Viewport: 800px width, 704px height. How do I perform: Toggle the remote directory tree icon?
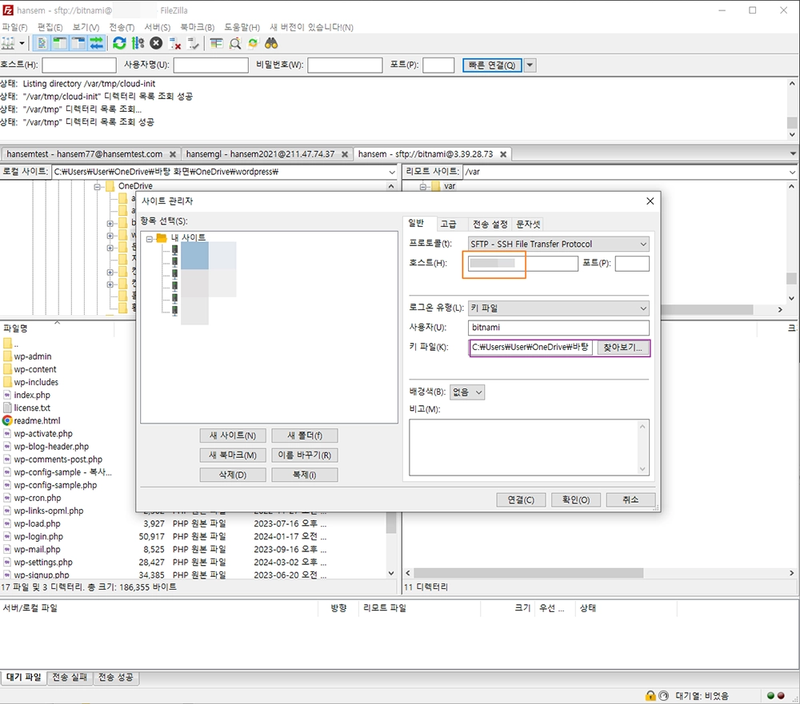(78, 43)
